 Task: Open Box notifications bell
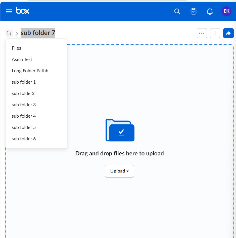pos(210,11)
